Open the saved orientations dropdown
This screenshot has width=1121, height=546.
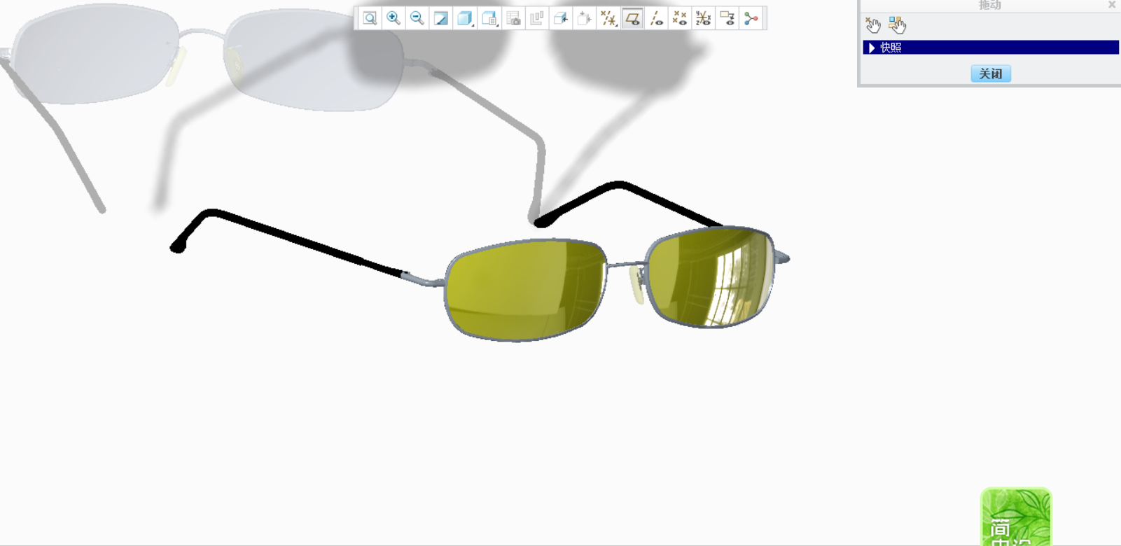coord(489,18)
